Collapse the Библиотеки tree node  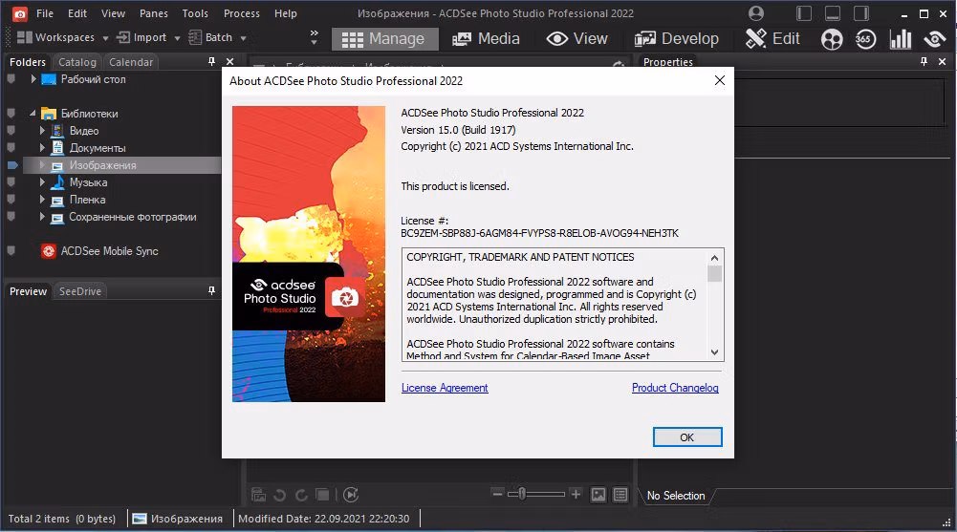pos(33,114)
